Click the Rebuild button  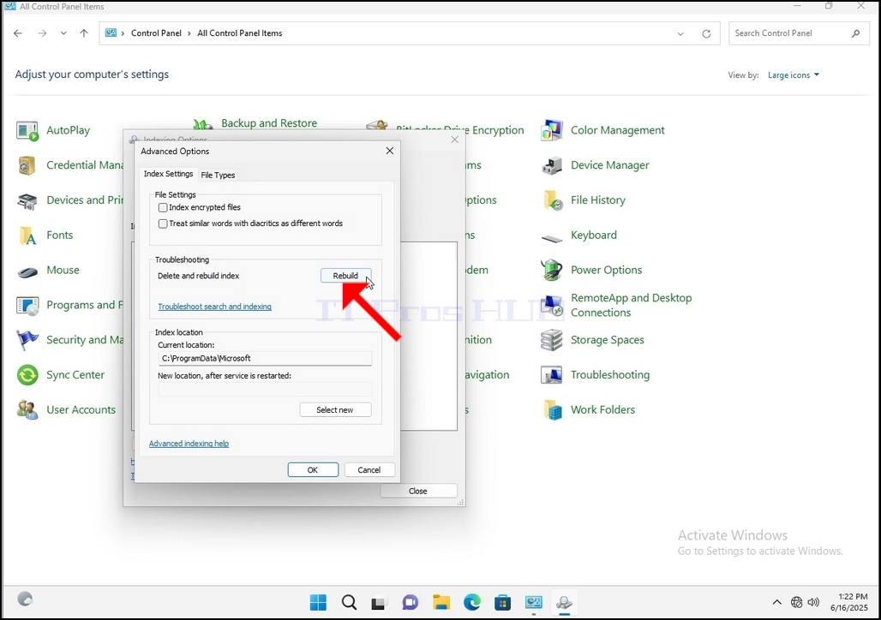345,276
